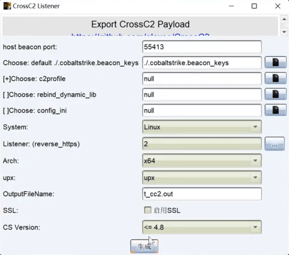Open the Arch dropdown showing x64
Viewport: 289px width, 255px height.
(x=202, y=160)
